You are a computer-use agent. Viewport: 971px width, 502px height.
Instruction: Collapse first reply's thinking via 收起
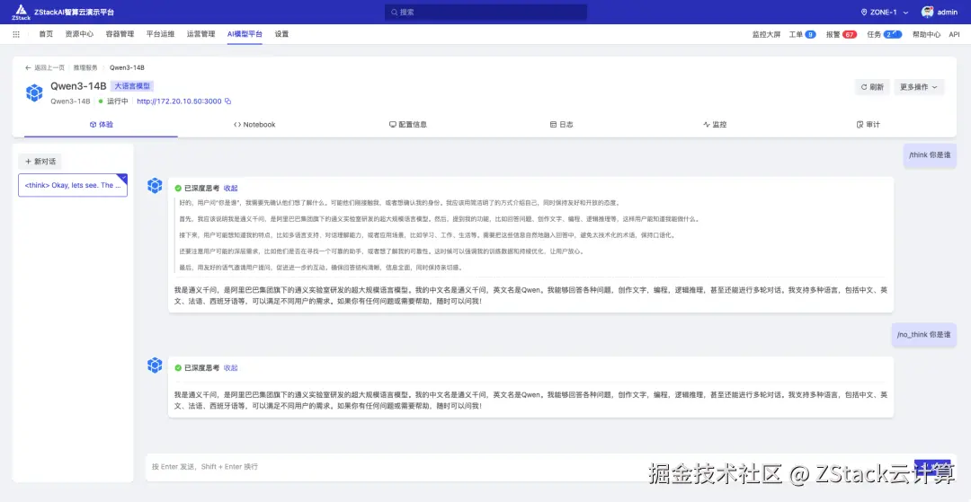click(x=230, y=188)
